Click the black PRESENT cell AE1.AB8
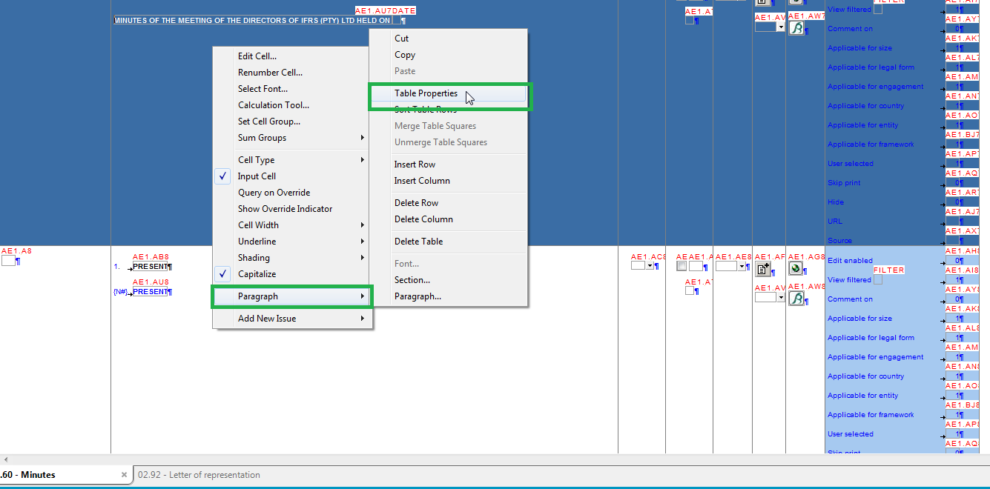 151,267
